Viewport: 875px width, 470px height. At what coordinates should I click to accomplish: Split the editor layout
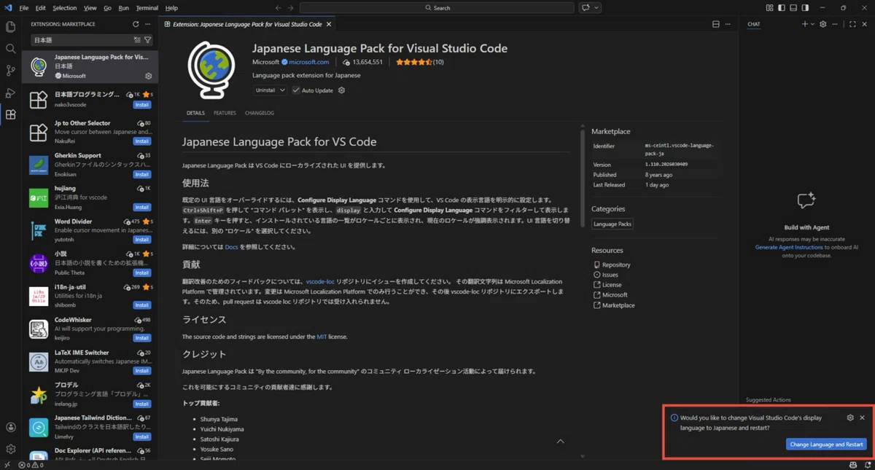coord(716,24)
